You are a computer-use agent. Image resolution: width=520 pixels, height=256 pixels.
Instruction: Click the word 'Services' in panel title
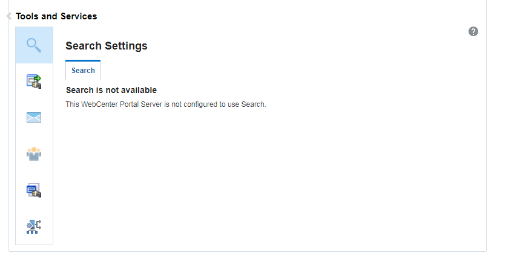point(79,16)
